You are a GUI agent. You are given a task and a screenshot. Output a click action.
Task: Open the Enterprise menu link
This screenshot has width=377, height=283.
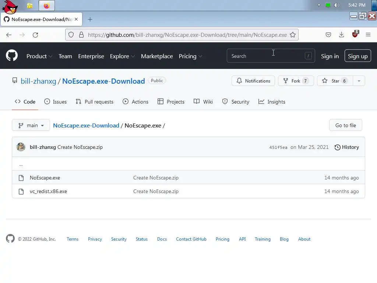click(x=91, y=56)
